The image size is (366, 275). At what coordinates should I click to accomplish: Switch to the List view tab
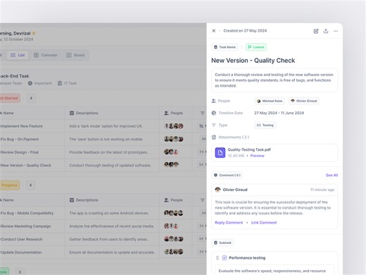coord(18,55)
